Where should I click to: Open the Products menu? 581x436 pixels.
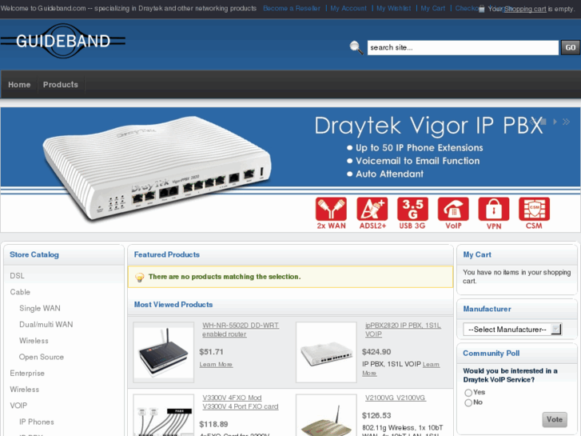(x=61, y=85)
